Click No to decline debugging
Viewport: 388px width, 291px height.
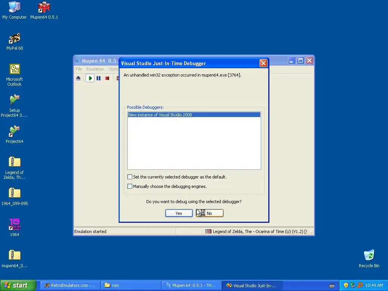[210, 213]
